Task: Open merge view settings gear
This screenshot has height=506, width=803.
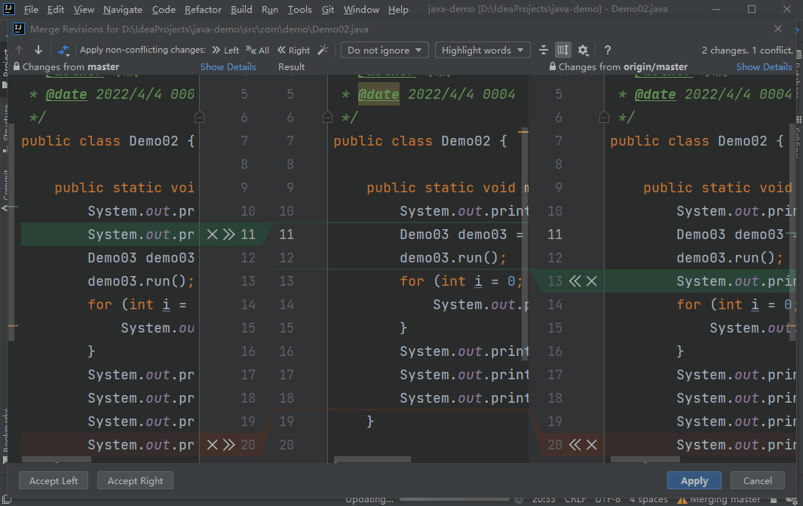Action: click(583, 50)
